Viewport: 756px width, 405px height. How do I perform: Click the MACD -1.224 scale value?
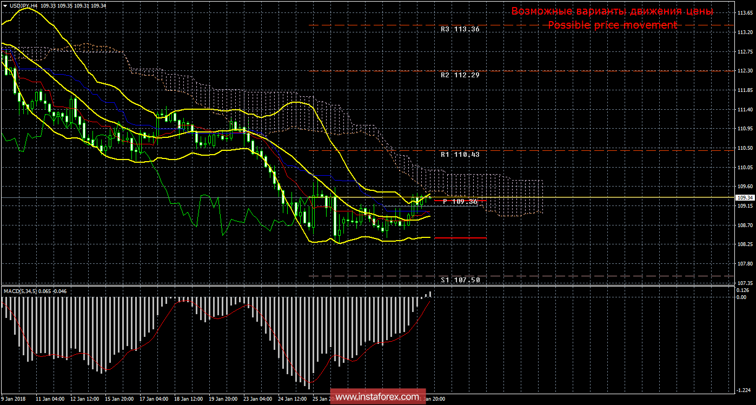pyautogui.click(x=744, y=389)
